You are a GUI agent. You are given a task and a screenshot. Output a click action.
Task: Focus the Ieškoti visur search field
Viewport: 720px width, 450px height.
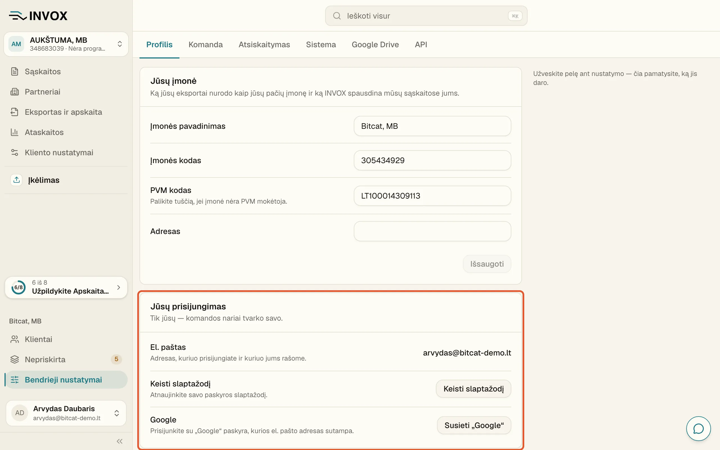pos(426,16)
